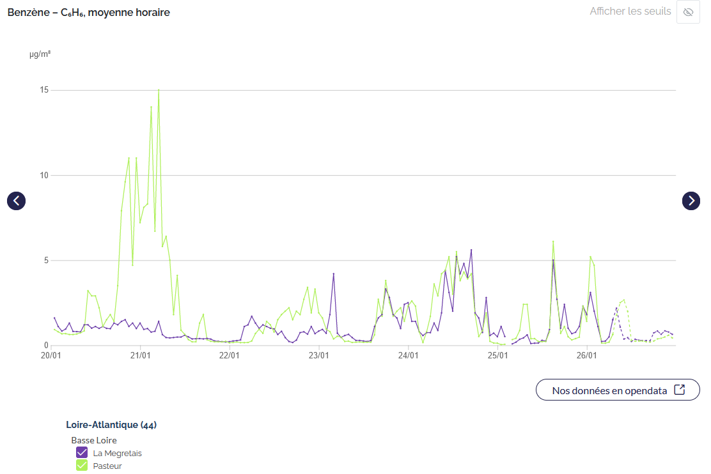The image size is (711, 474).
Task: Click the 24/01 date axis label
Action: pyautogui.click(x=408, y=355)
